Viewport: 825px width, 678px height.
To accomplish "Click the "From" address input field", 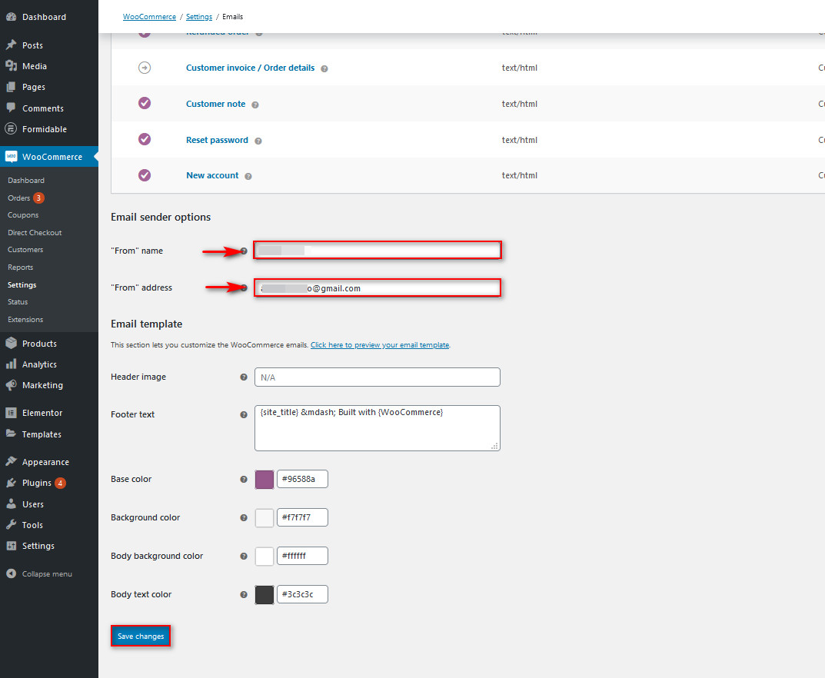I will click(378, 287).
